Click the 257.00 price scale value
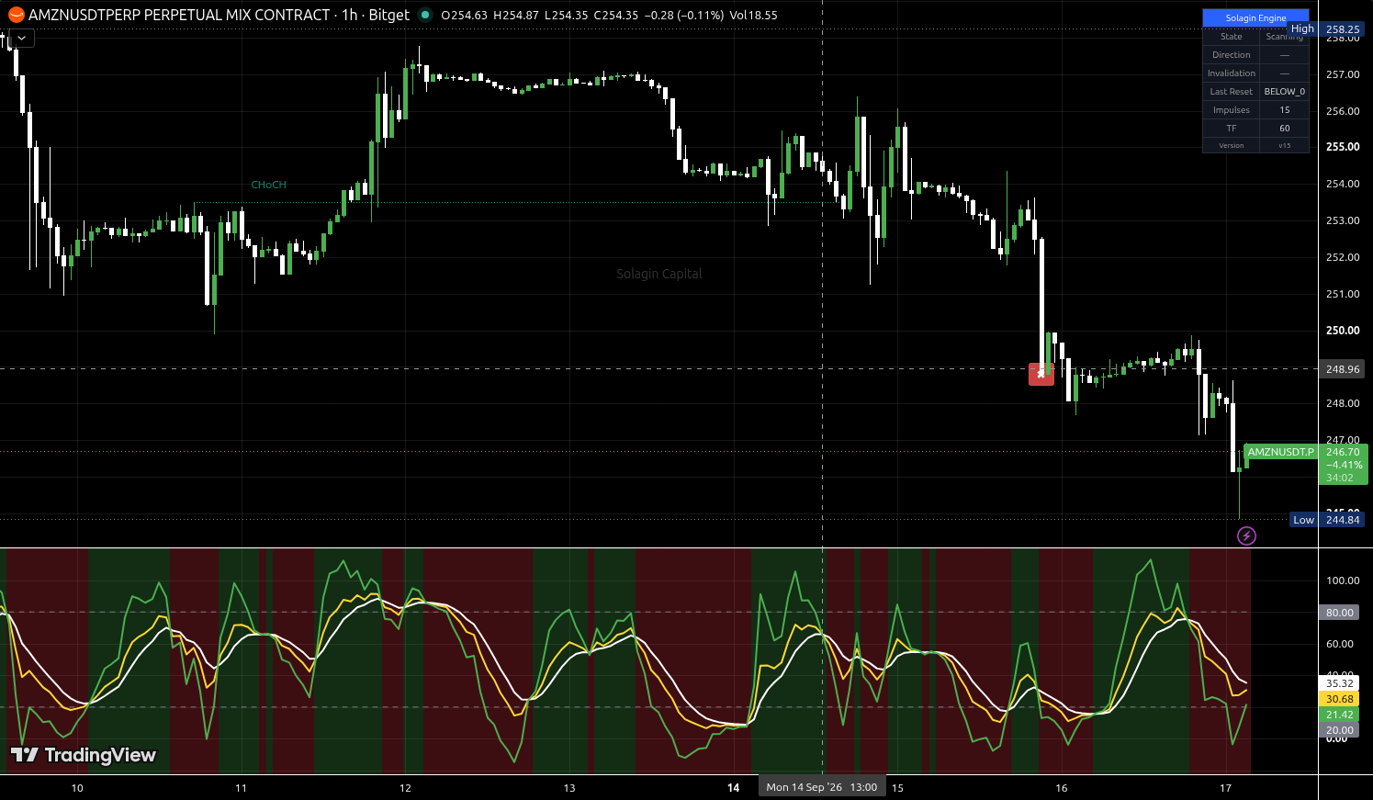The image size is (1373, 800). [1343, 74]
